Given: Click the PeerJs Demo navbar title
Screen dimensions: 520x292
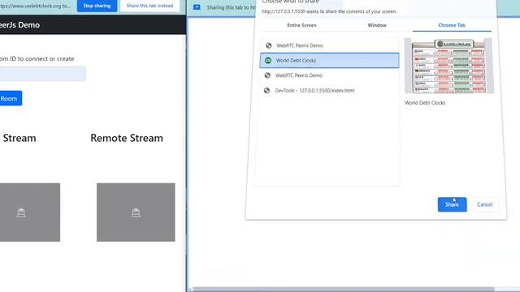Looking at the screenshot, I should (19, 25).
